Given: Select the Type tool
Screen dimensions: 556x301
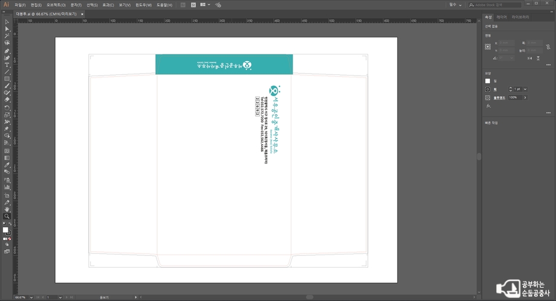Looking at the screenshot, I should pyautogui.click(x=7, y=65).
